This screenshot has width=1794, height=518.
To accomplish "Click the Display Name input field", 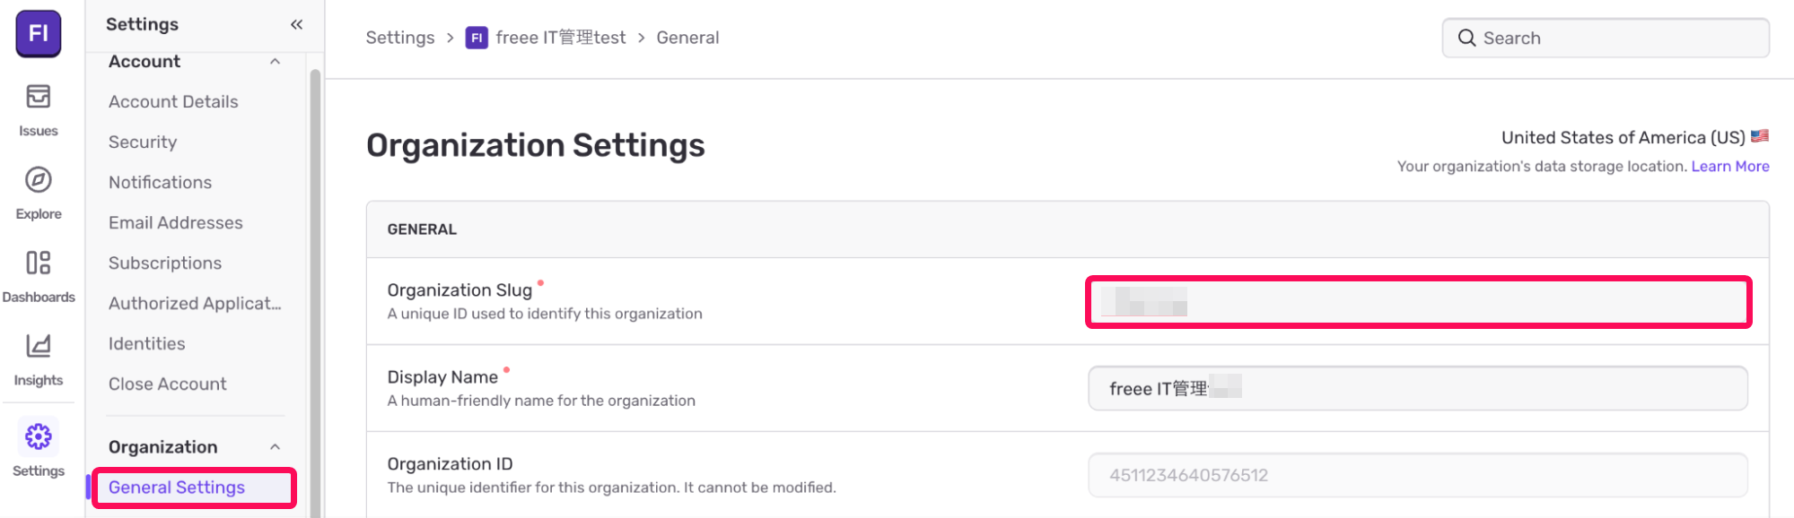I will tap(1418, 388).
